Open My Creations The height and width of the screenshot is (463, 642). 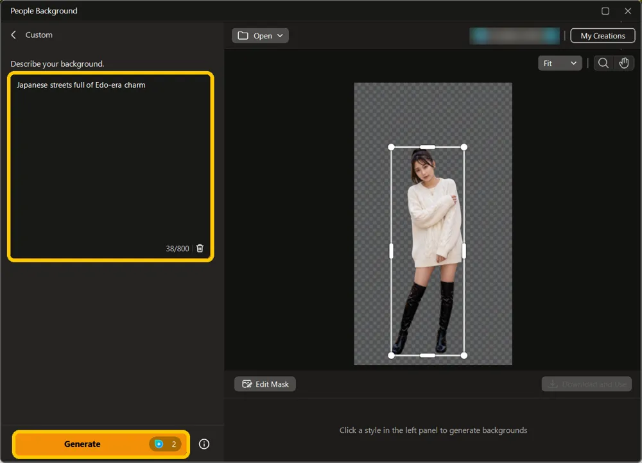(x=603, y=35)
